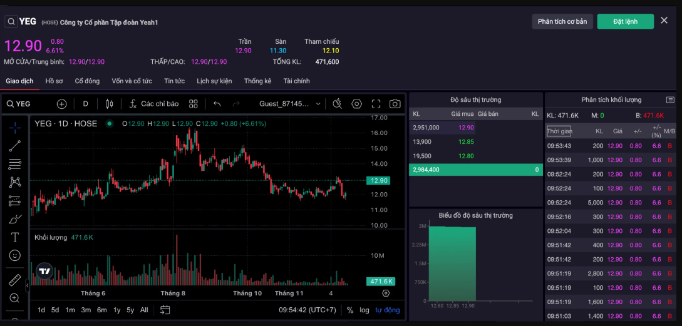The image size is (682, 326).
Task: Open the timezone selector 09:54:42 (UTC+7)
Action: coord(307,310)
